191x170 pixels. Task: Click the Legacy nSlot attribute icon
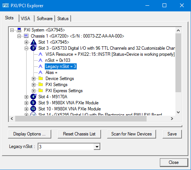(41, 66)
